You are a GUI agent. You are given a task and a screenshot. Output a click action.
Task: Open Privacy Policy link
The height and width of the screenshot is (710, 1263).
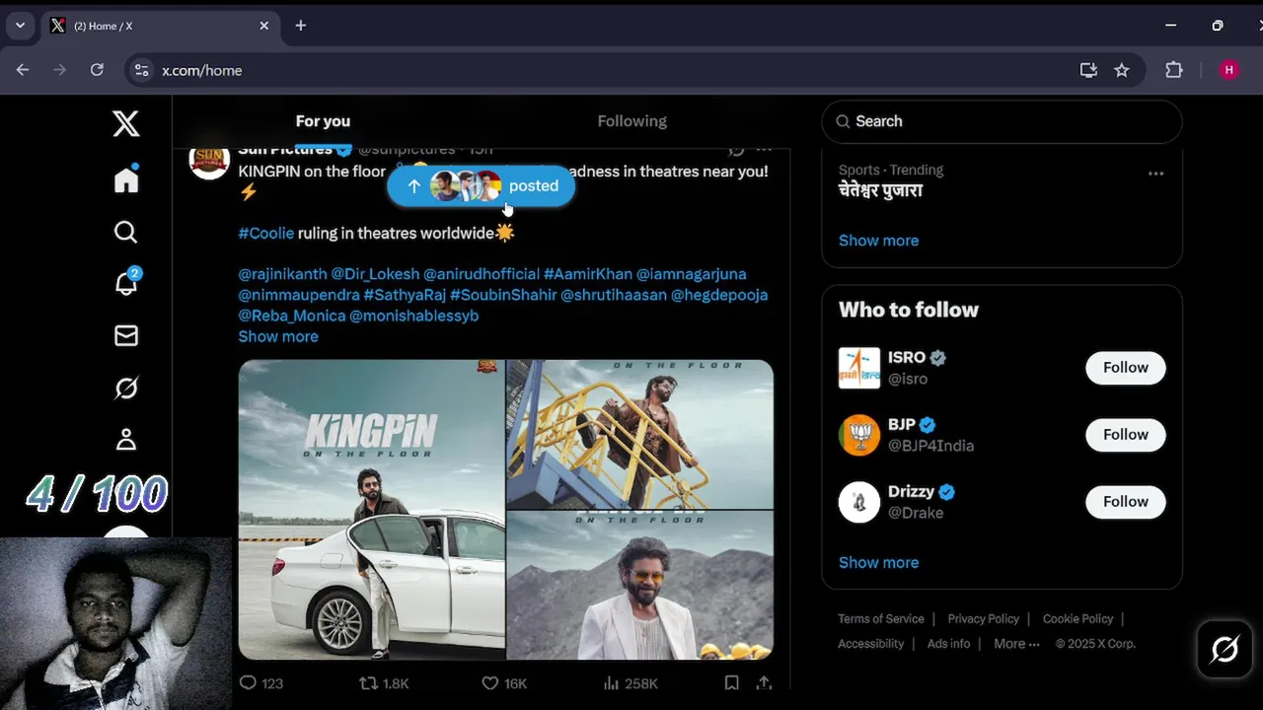(x=984, y=618)
